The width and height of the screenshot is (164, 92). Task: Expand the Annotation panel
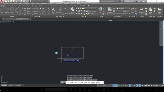[60, 16]
